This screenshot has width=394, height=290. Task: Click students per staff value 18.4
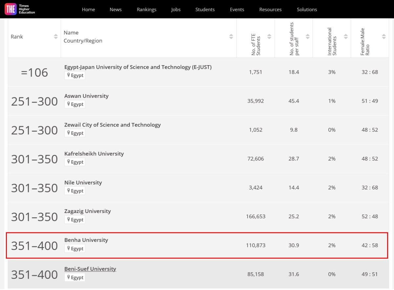(x=294, y=72)
